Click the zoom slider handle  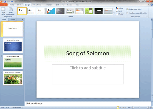click(x=139, y=108)
